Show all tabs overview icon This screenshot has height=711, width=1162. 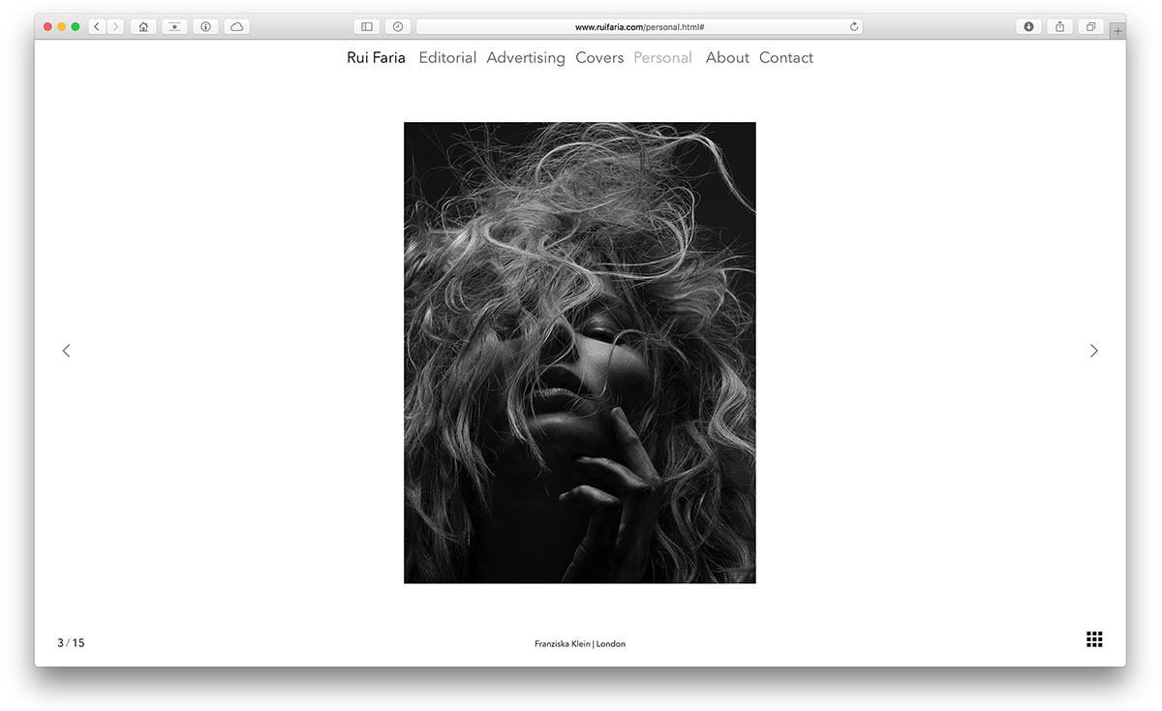click(1090, 27)
